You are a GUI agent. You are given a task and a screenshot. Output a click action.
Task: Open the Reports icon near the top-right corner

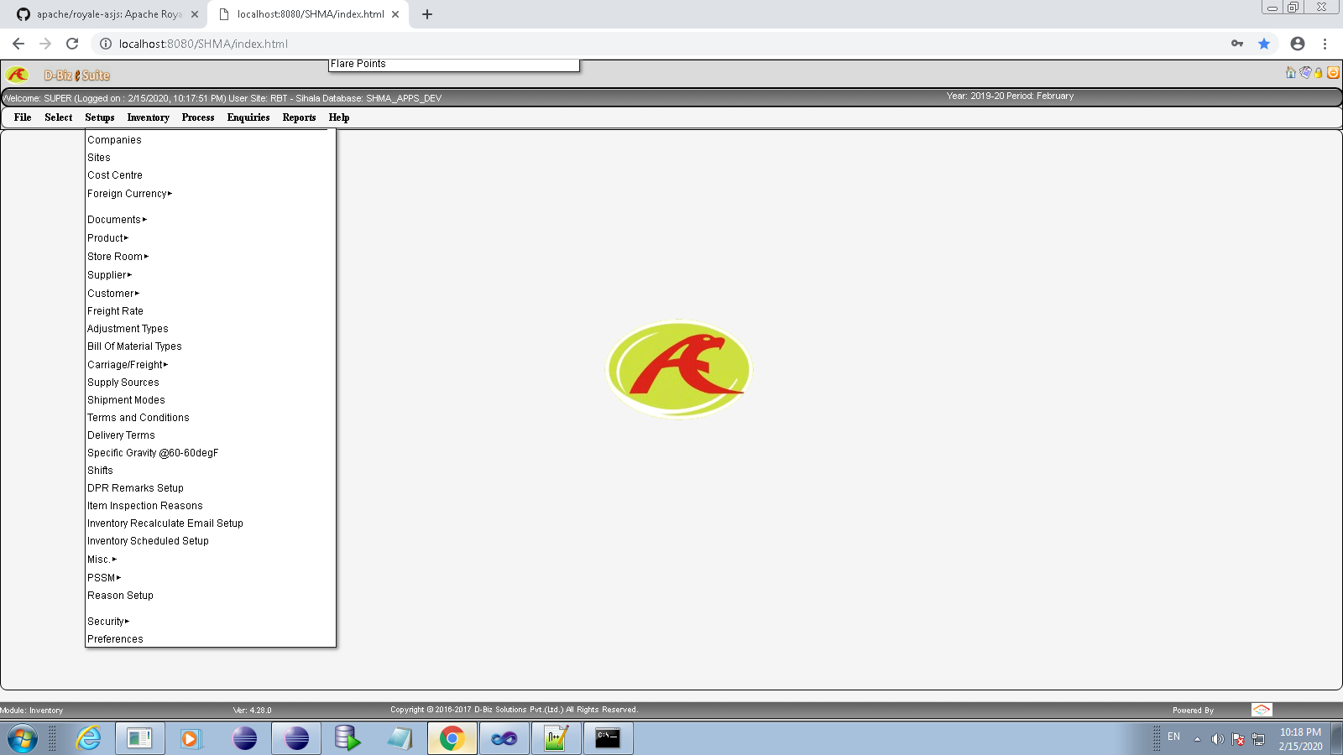(x=1305, y=73)
